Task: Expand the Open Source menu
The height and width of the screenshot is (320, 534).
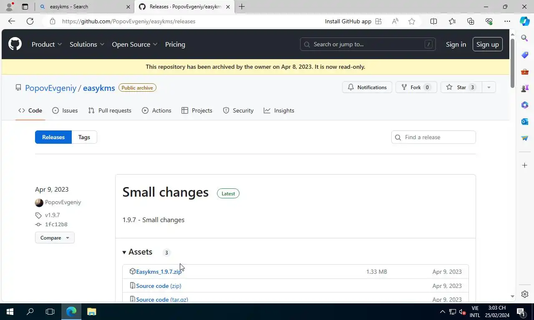Action: click(134, 44)
